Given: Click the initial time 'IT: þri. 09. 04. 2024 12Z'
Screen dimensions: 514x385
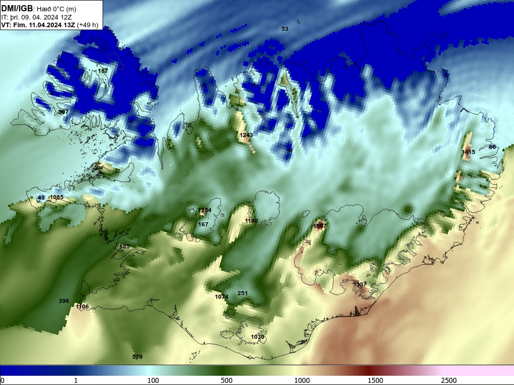Looking at the screenshot, I should (36, 17).
